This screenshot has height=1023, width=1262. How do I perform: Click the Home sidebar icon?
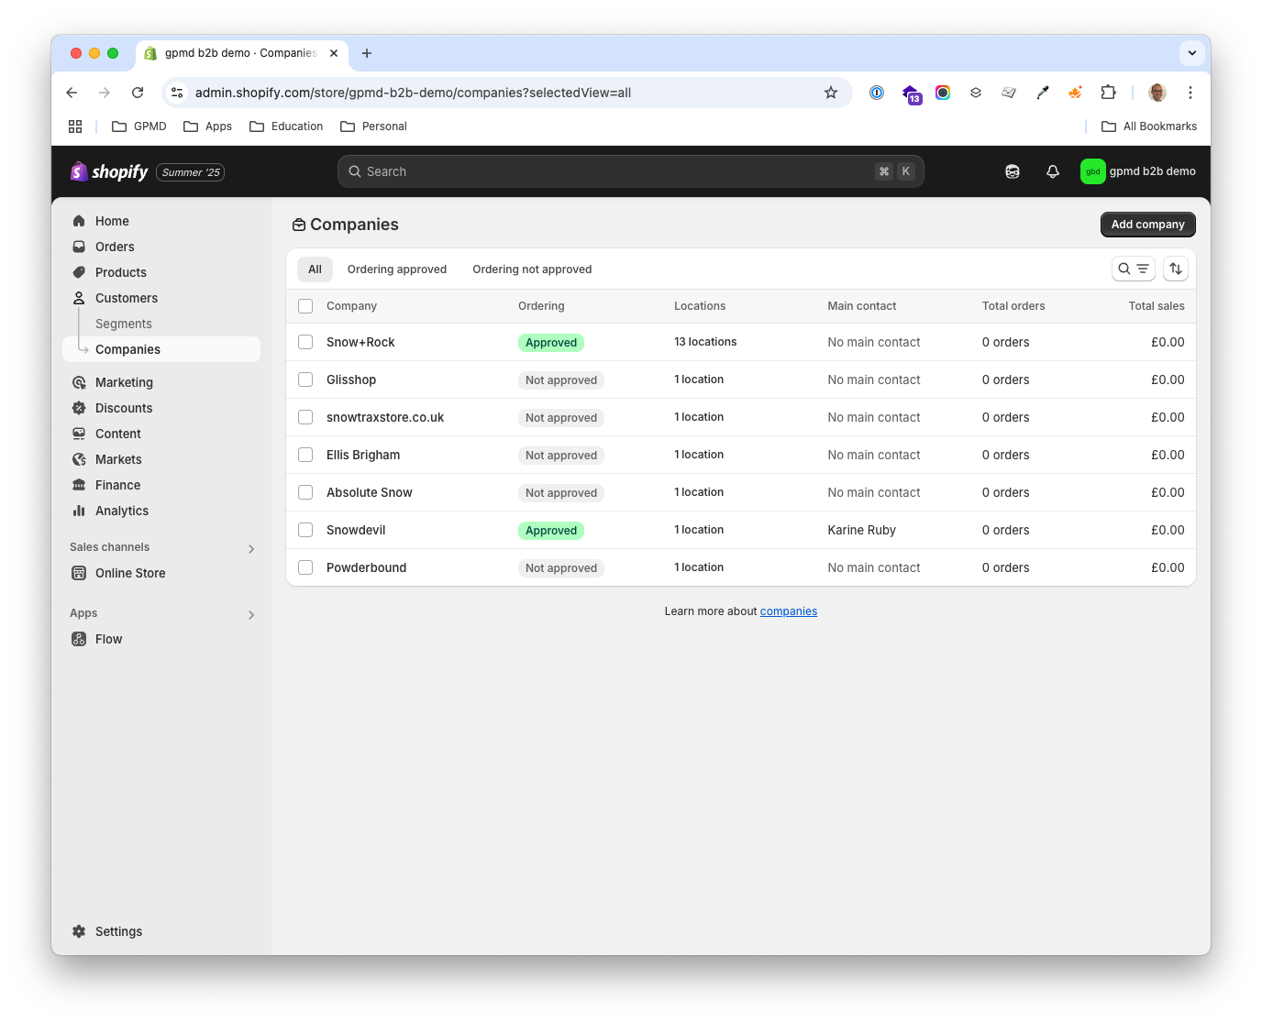point(79,221)
